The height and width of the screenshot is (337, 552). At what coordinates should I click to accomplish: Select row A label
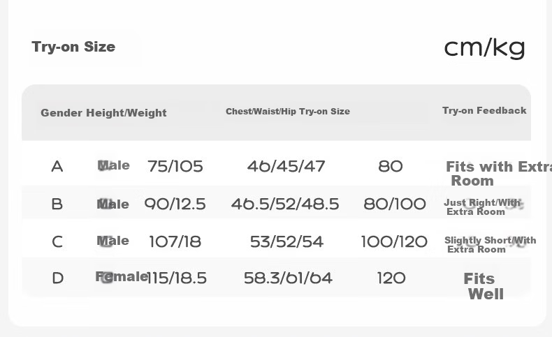point(57,167)
